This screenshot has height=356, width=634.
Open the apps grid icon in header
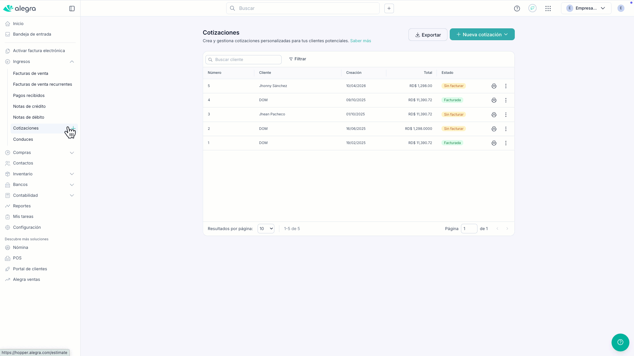tap(548, 9)
